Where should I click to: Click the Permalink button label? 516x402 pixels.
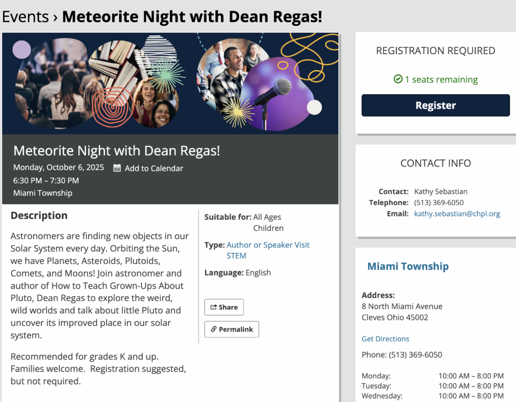click(x=236, y=329)
